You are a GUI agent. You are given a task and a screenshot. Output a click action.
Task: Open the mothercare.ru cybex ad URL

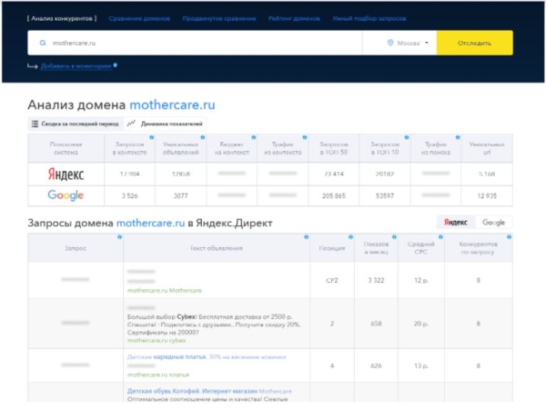[157, 341]
